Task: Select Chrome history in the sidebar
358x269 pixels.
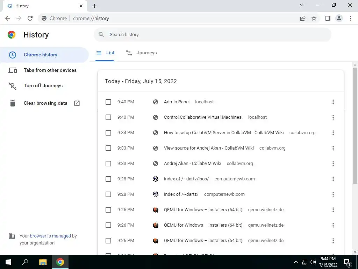Action: tap(44, 55)
